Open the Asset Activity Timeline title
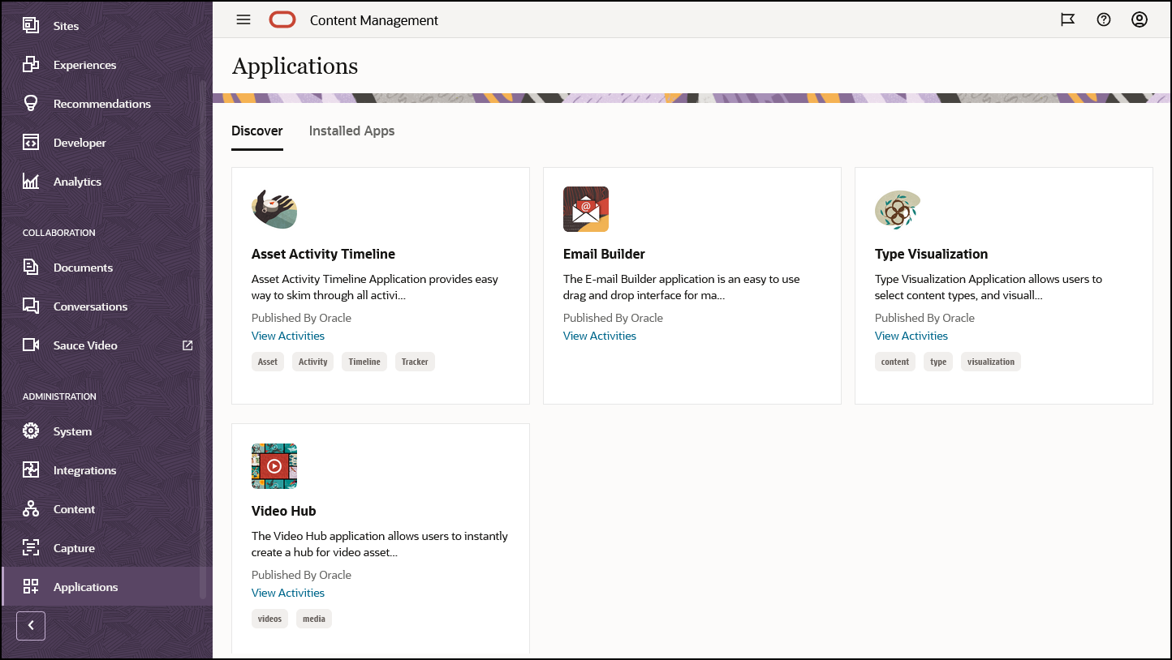Viewport: 1172px width, 660px height. [x=323, y=254]
